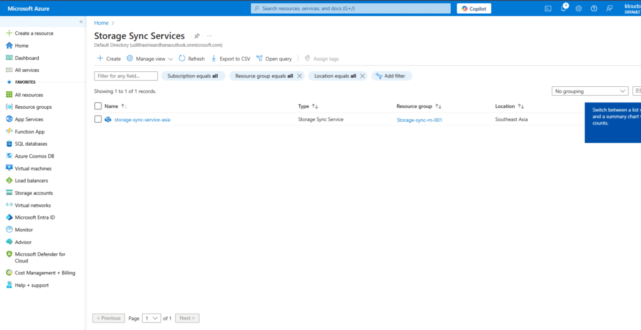The width and height of the screenshot is (641, 330).
Task: Open the page number dropdown
Action: pyautogui.click(x=151, y=318)
